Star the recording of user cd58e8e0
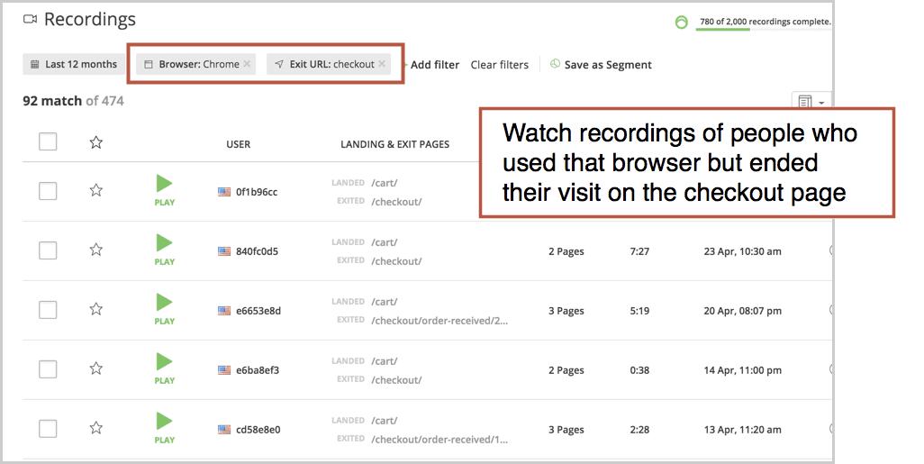 pos(96,428)
